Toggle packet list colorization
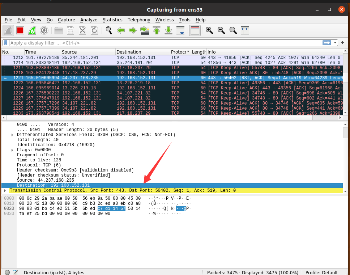 click(195, 31)
